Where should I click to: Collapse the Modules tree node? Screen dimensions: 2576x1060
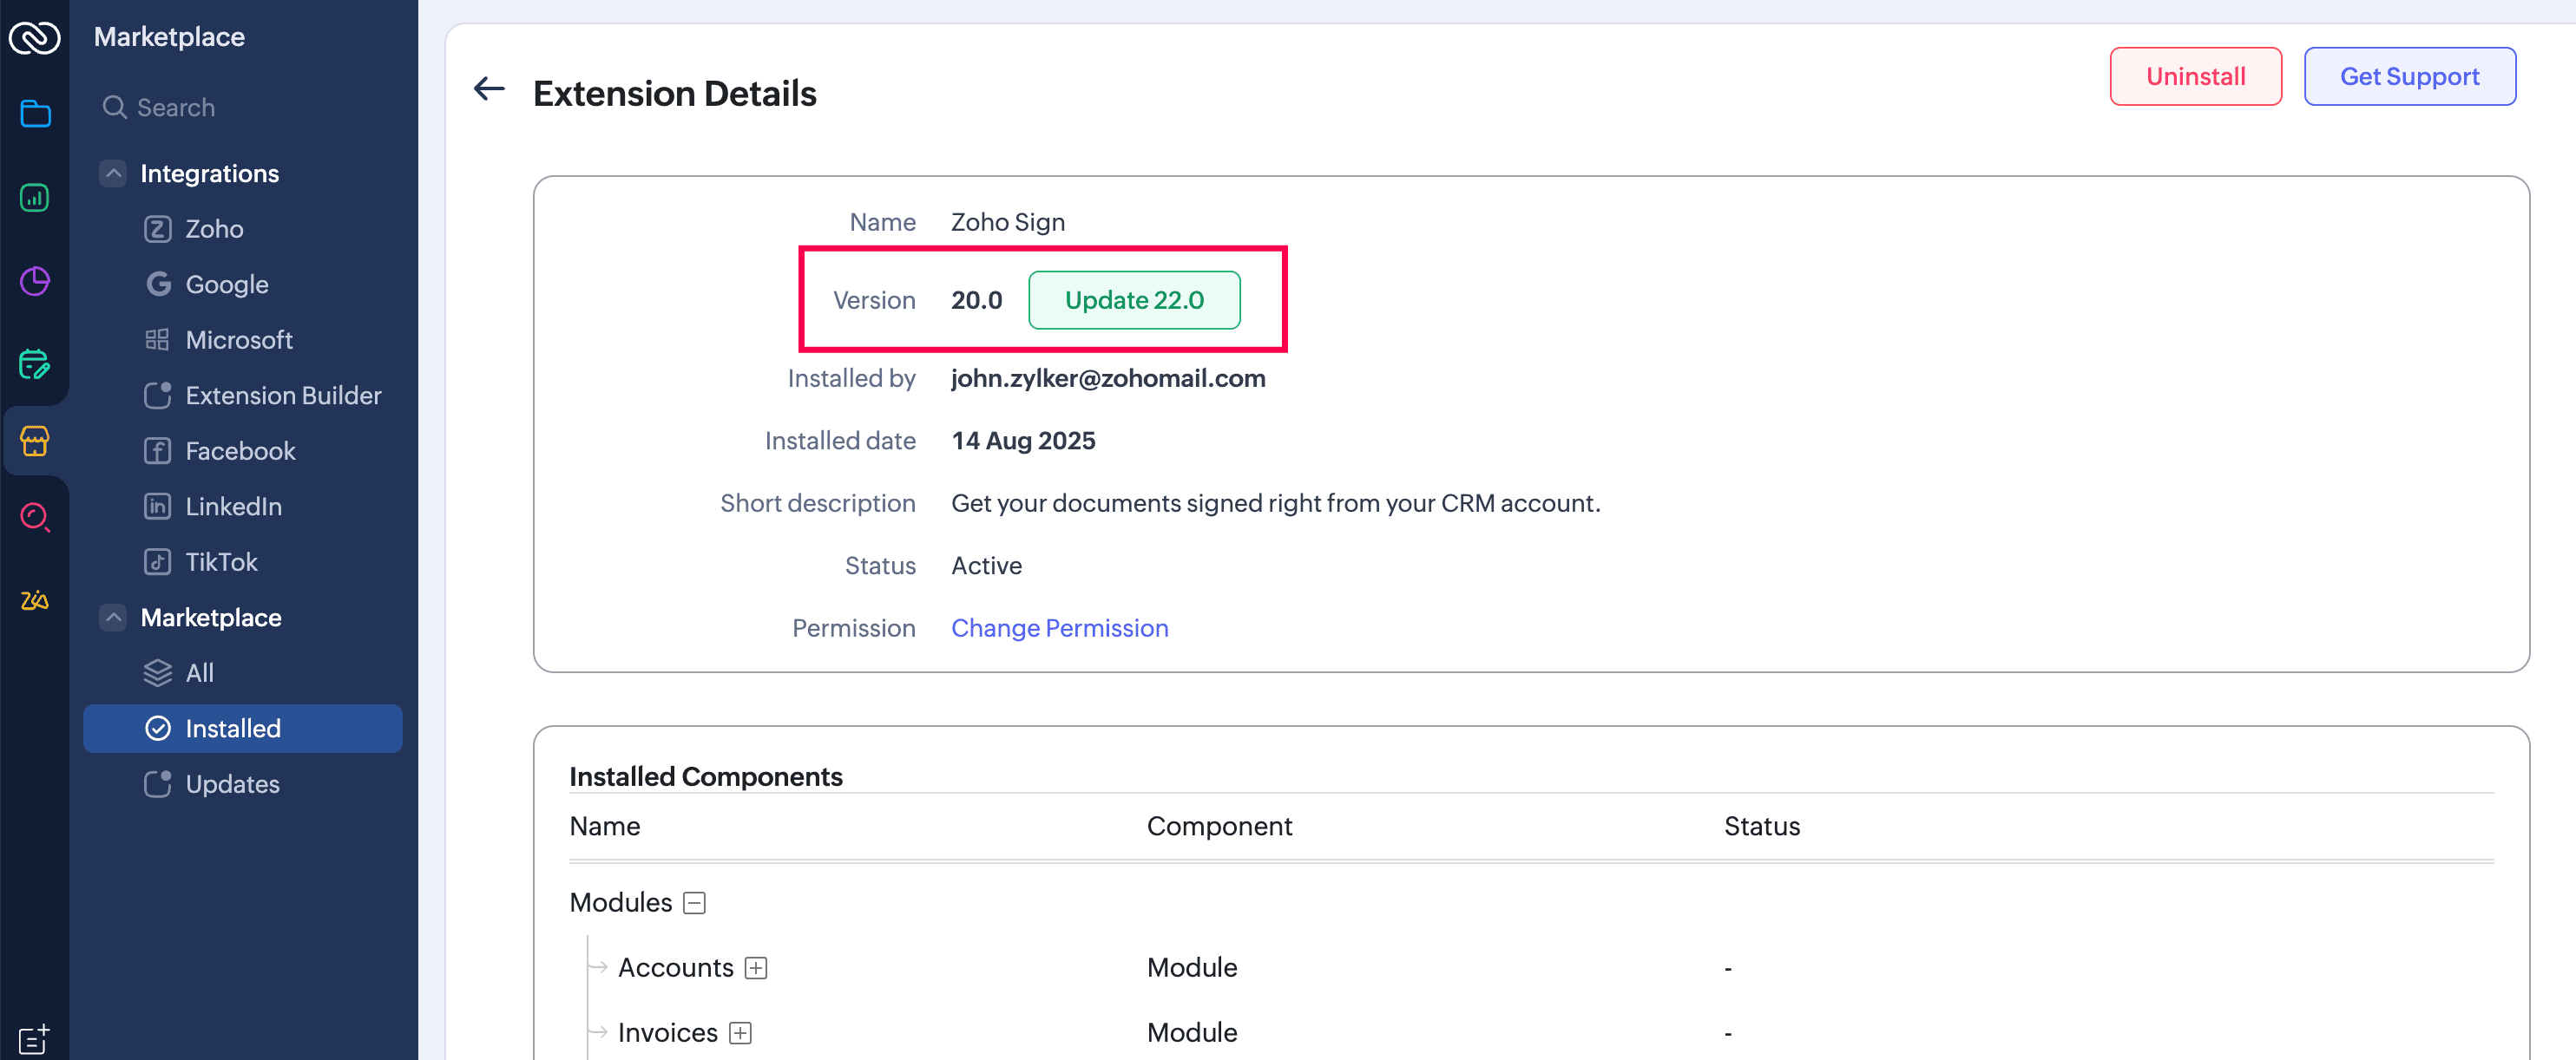click(x=694, y=903)
